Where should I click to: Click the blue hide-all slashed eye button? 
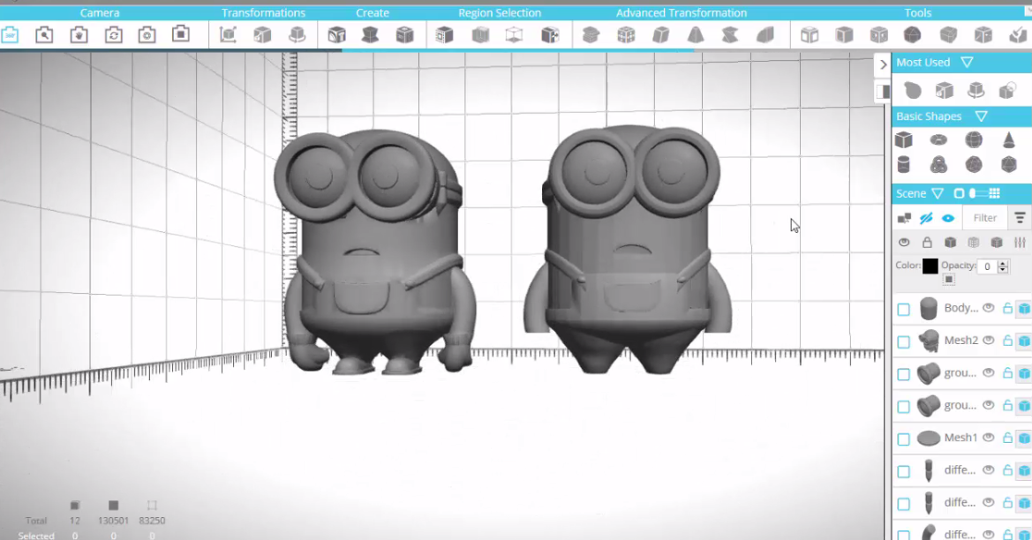pyautogui.click(x=926, y=218)
